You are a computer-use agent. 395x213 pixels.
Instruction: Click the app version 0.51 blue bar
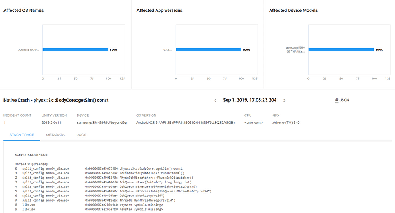208,50
